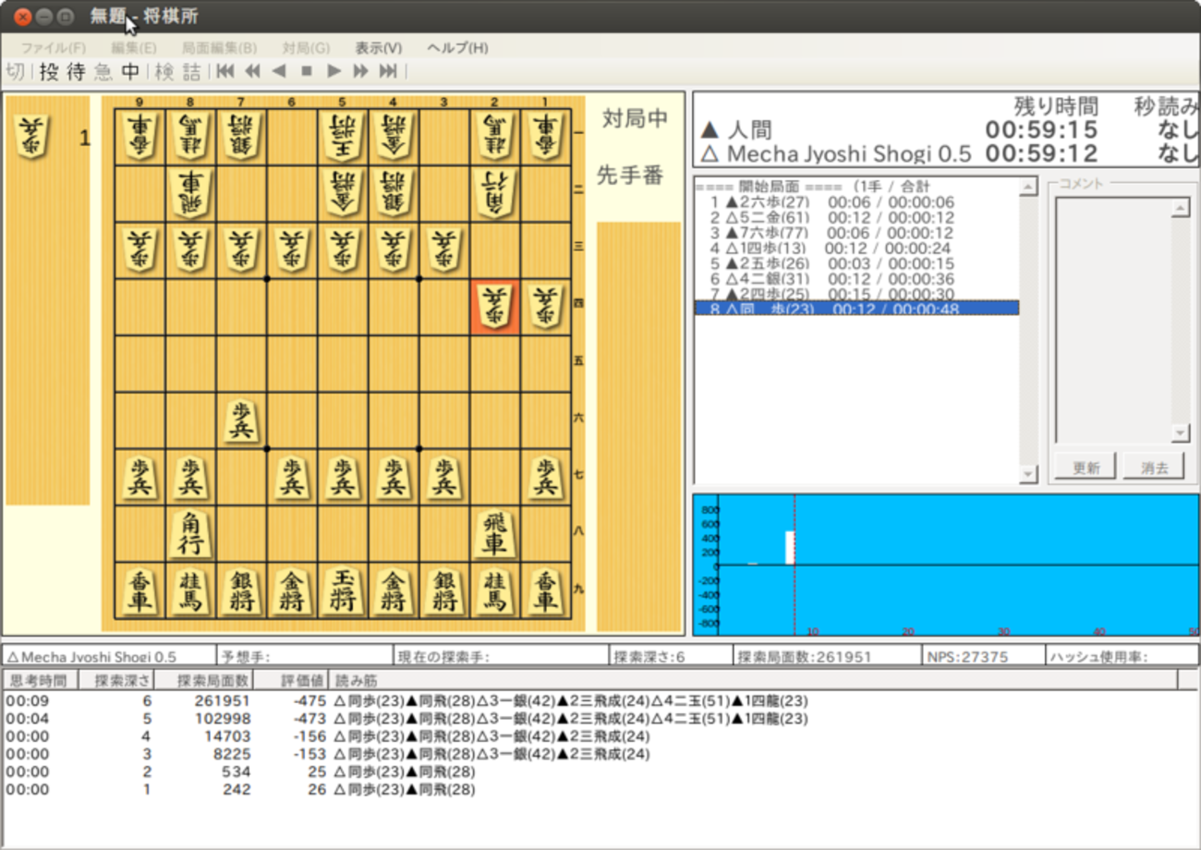Select gote's gold on 5二
The width and height of the screenshot is (1201, 850).
(x=343, y=193)
